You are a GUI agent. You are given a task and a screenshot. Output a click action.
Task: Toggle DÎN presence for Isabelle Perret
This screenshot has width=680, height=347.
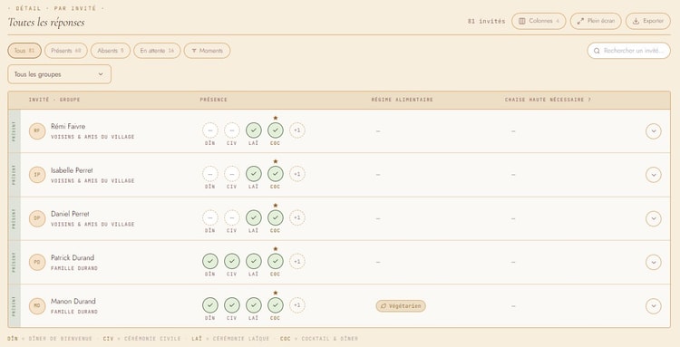tap(210, 174)
